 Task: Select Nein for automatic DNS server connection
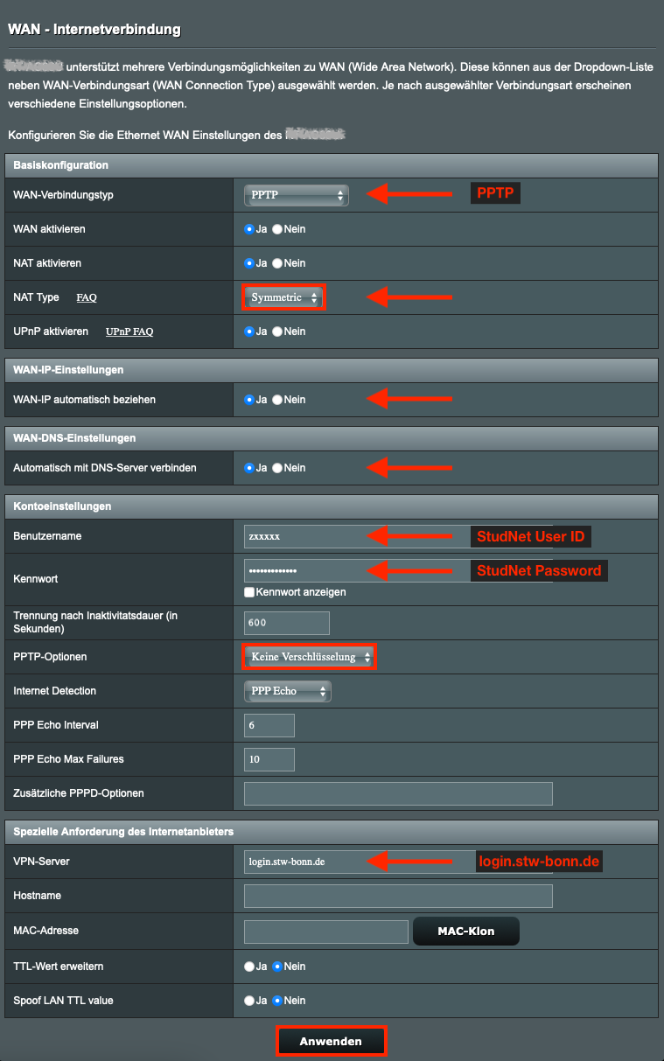tap(278, 468)
